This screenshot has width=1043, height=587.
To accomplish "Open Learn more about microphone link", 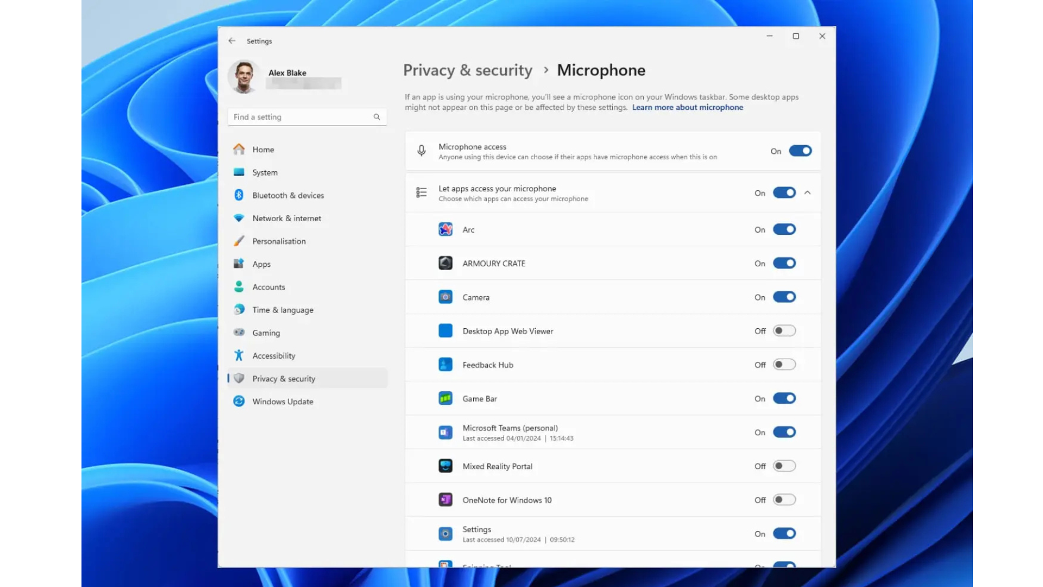I will coord(687,107).
